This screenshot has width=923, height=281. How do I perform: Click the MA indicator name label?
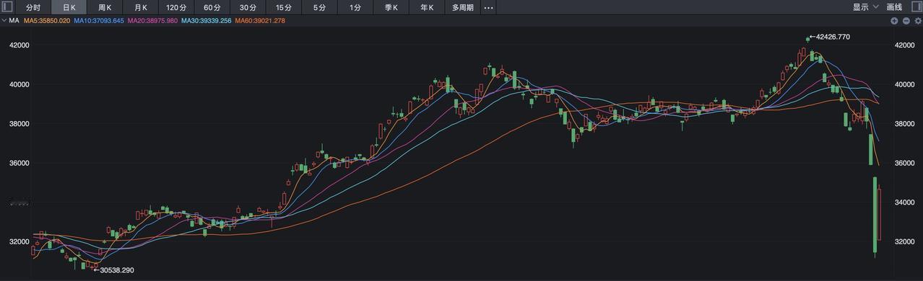point(14,21)
